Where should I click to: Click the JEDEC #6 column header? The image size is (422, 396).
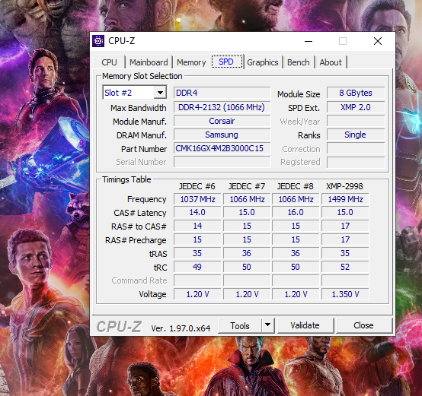pyautogui.click(x=197, y=186)
